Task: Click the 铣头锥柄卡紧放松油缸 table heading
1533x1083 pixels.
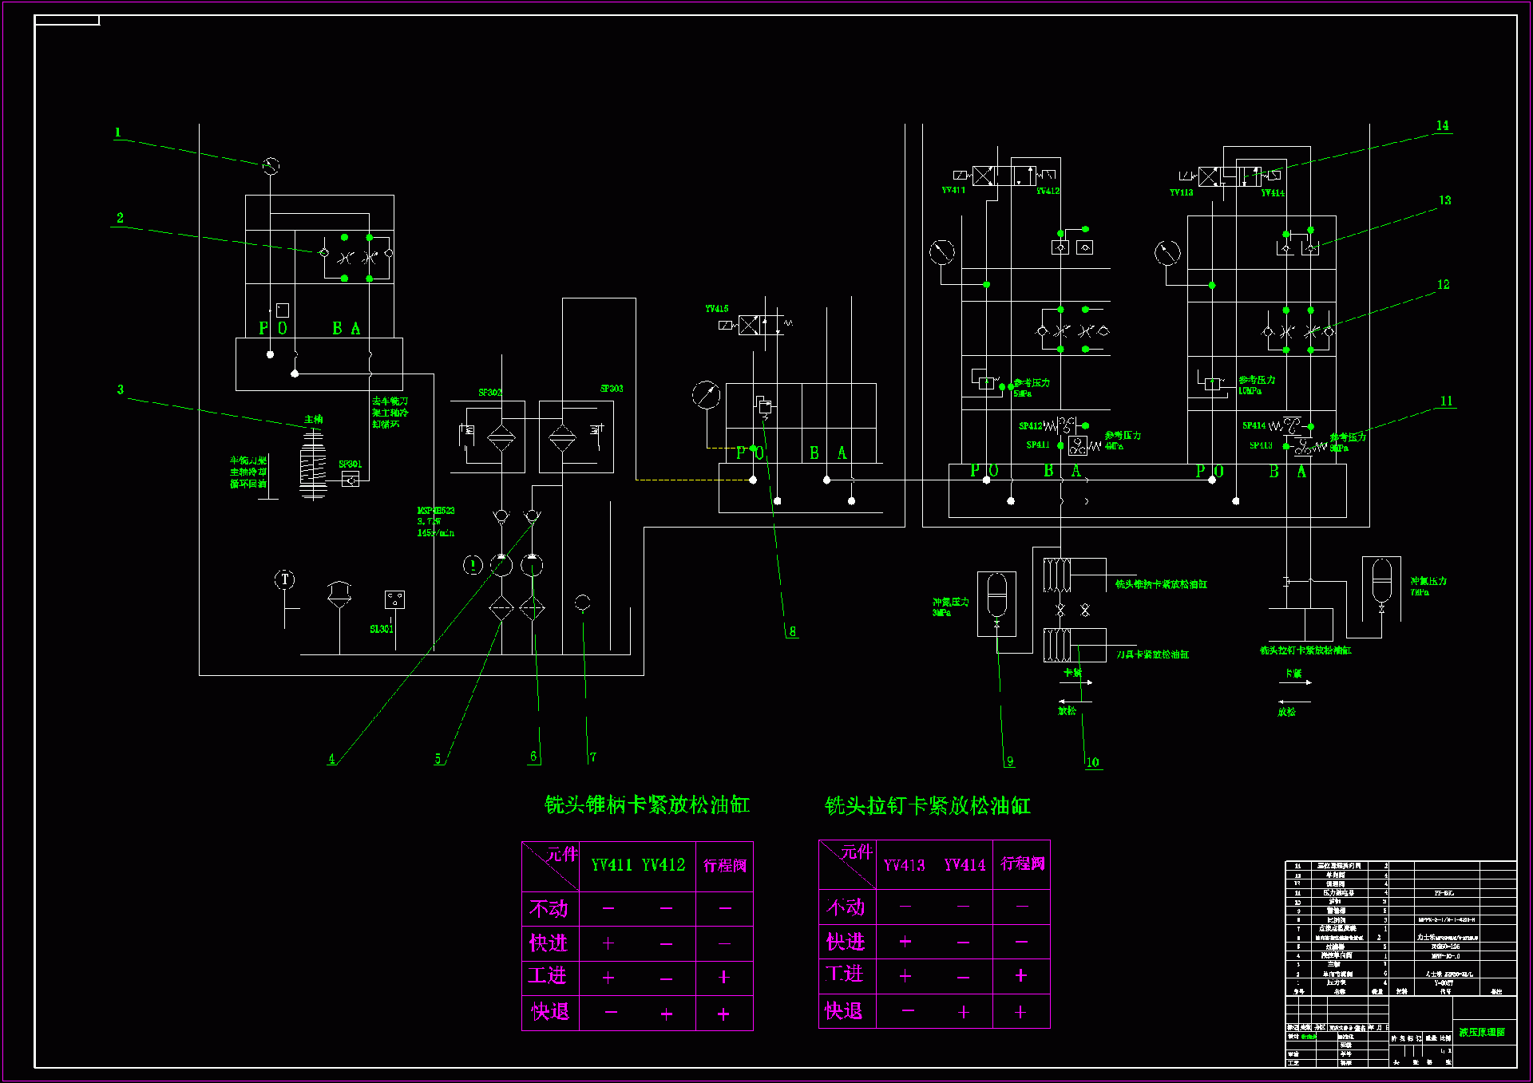Action: point(647,804)
